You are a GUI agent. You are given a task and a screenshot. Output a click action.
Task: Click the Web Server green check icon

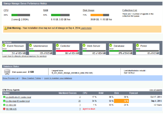[x=84, y=46]
